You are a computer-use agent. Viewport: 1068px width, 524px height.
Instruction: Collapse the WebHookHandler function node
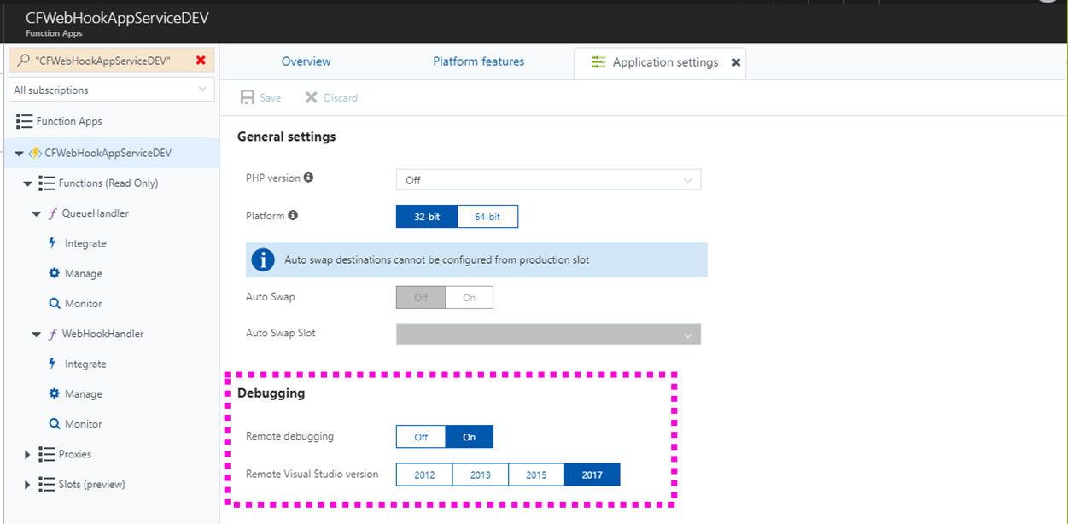click(37, 334)
